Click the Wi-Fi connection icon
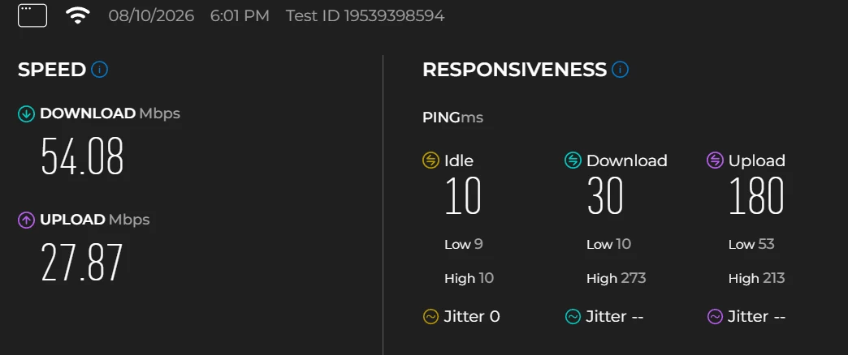848x355 pixels. 78,15
